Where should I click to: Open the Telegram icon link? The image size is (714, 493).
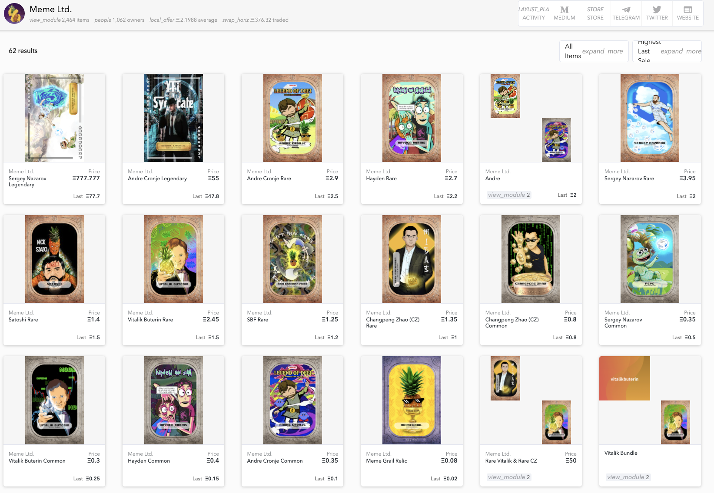coord(626,13)
